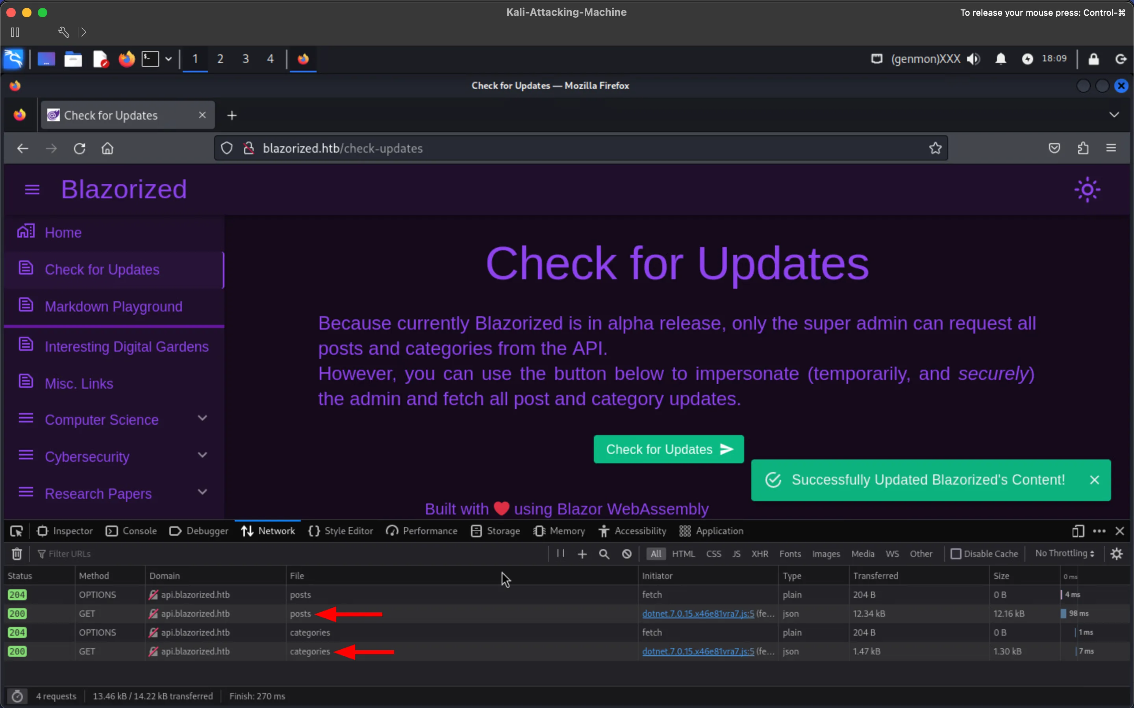Switch to the Inspector devtools tab
The image size is (1134, 708).
pyautogui.click(x=65, y=531)
